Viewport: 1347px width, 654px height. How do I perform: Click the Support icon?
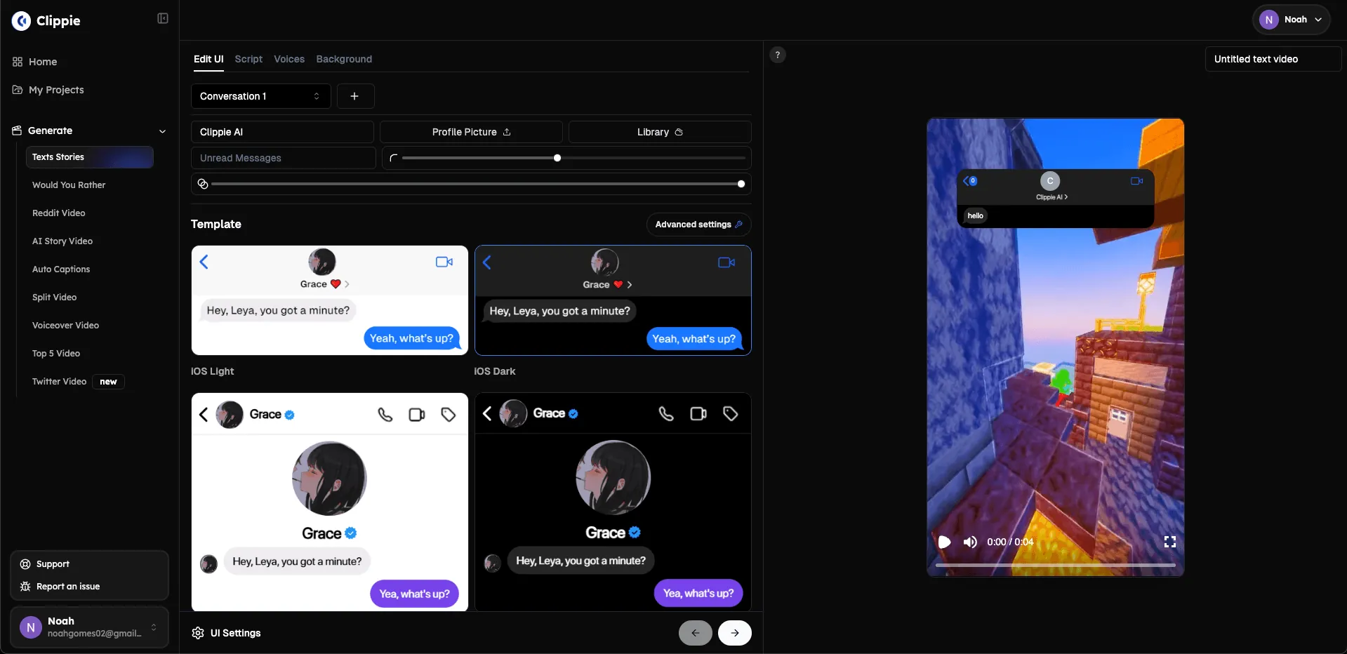tap(25, 563)
